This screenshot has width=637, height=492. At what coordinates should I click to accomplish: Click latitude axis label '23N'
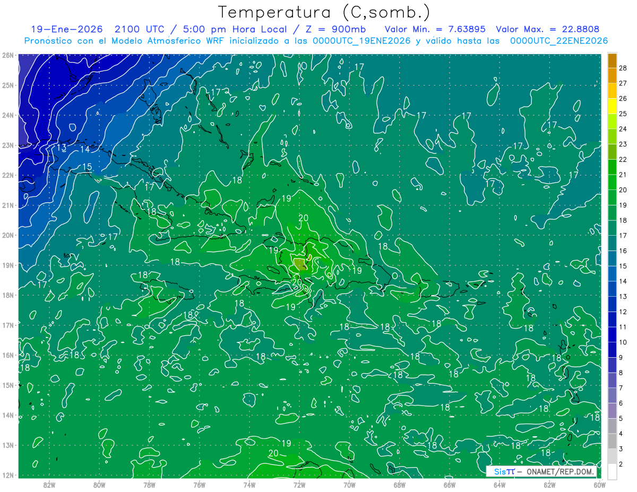pyautogui.click(x=8, y=145)
